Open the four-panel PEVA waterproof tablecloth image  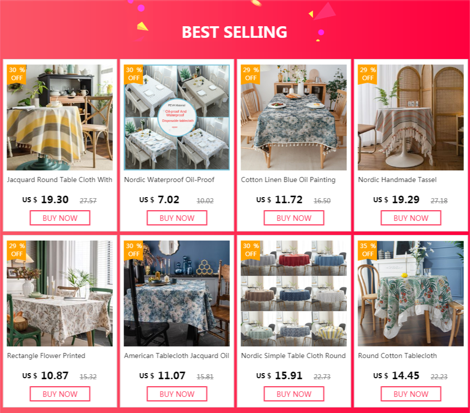point(177,117)
